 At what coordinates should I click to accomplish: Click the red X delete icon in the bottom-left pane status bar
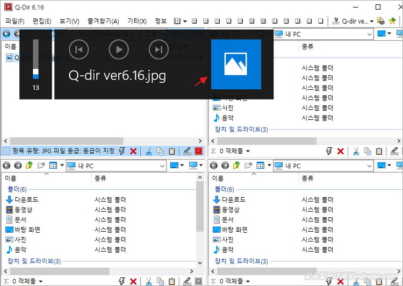click(x=133, y=281)
